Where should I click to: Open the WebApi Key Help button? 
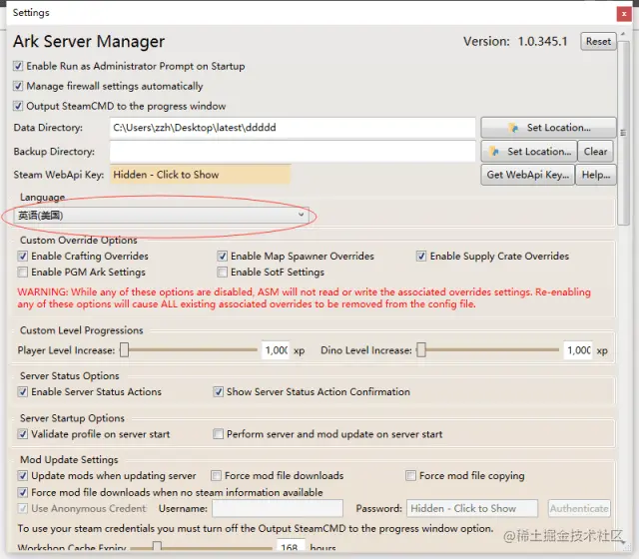click(x=596, y=175)
